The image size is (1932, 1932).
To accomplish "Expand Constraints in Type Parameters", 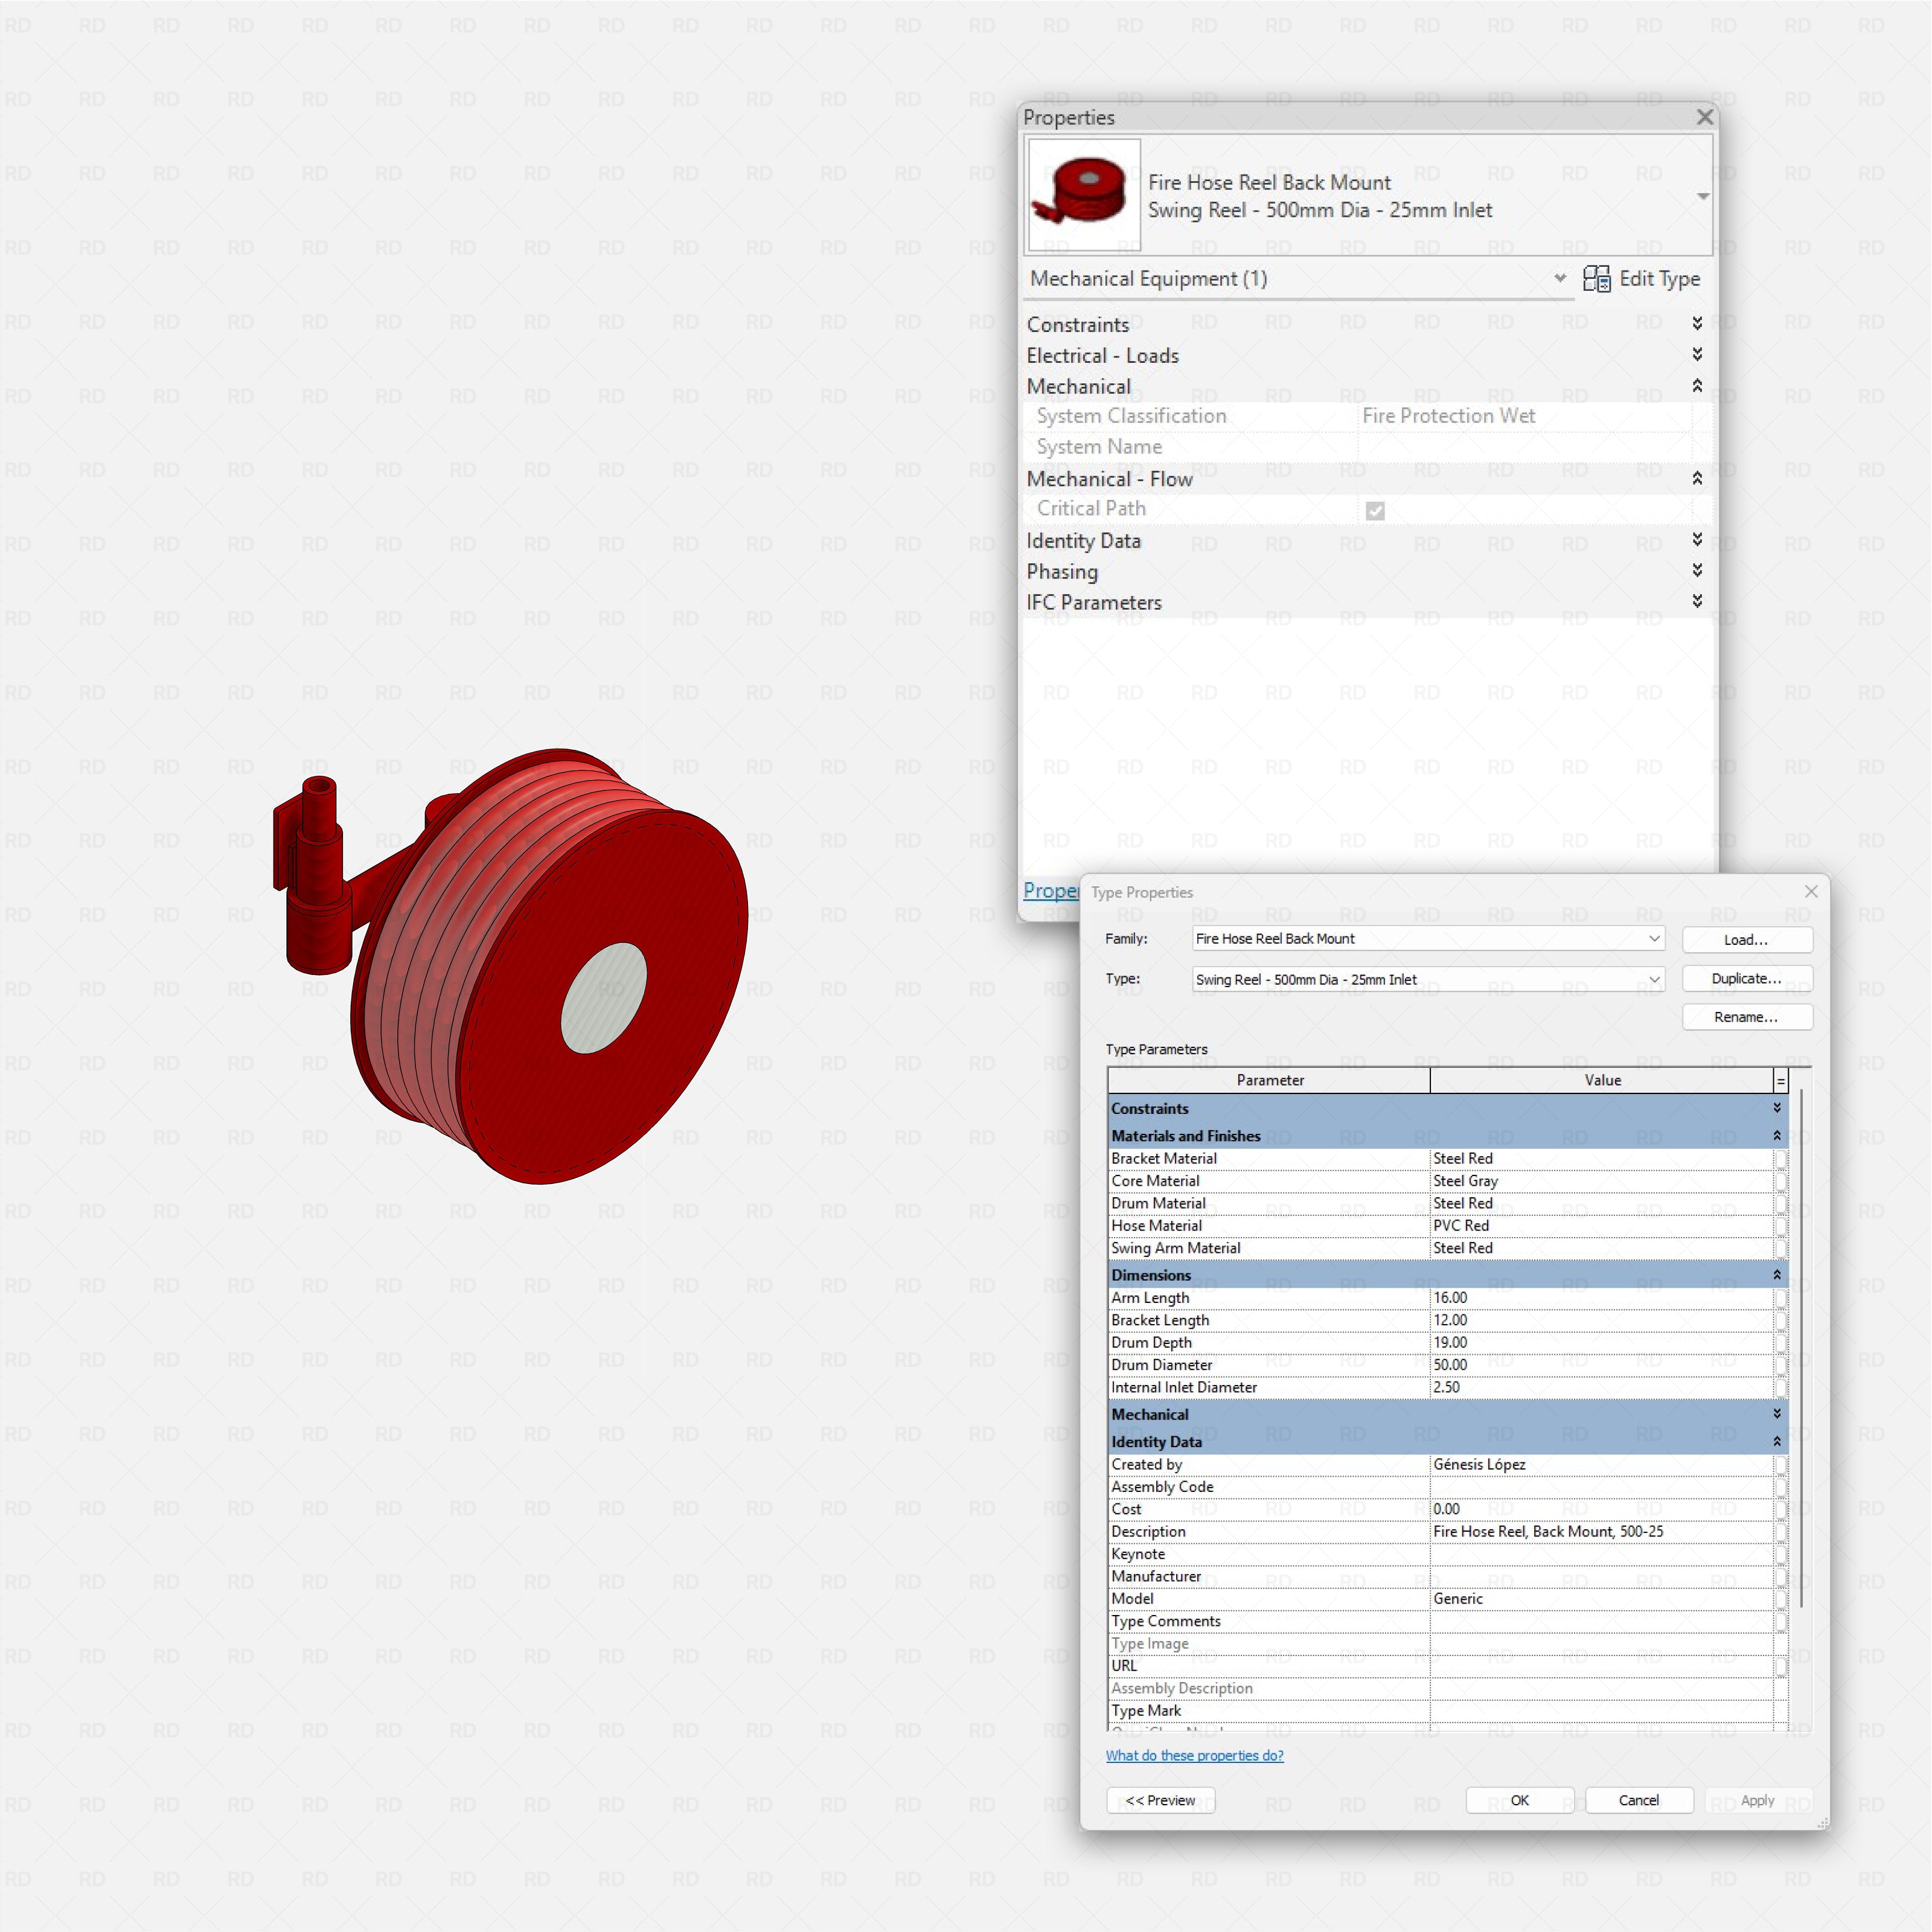I will pos(1777,1108).
